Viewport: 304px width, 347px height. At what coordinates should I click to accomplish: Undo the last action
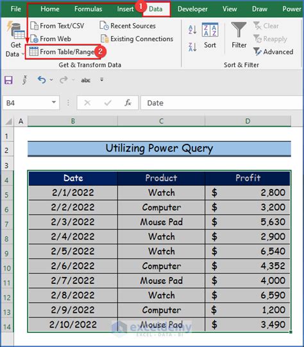pyautogui.click(x=42, y=80)
